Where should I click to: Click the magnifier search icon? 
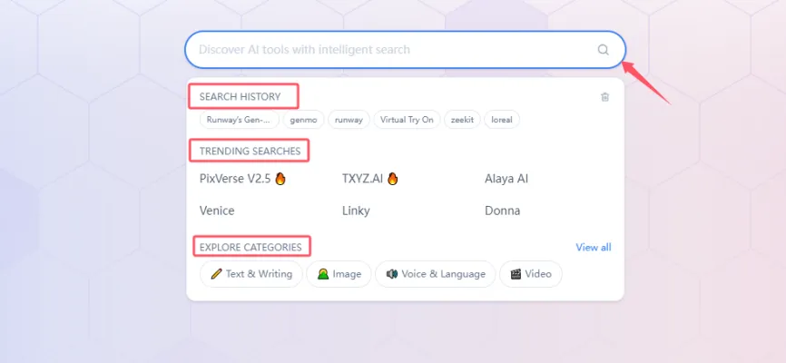603,50
